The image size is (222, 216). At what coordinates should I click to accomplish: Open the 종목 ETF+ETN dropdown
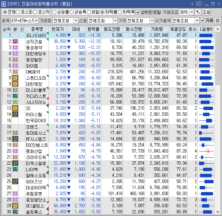(x=36, y=21)
